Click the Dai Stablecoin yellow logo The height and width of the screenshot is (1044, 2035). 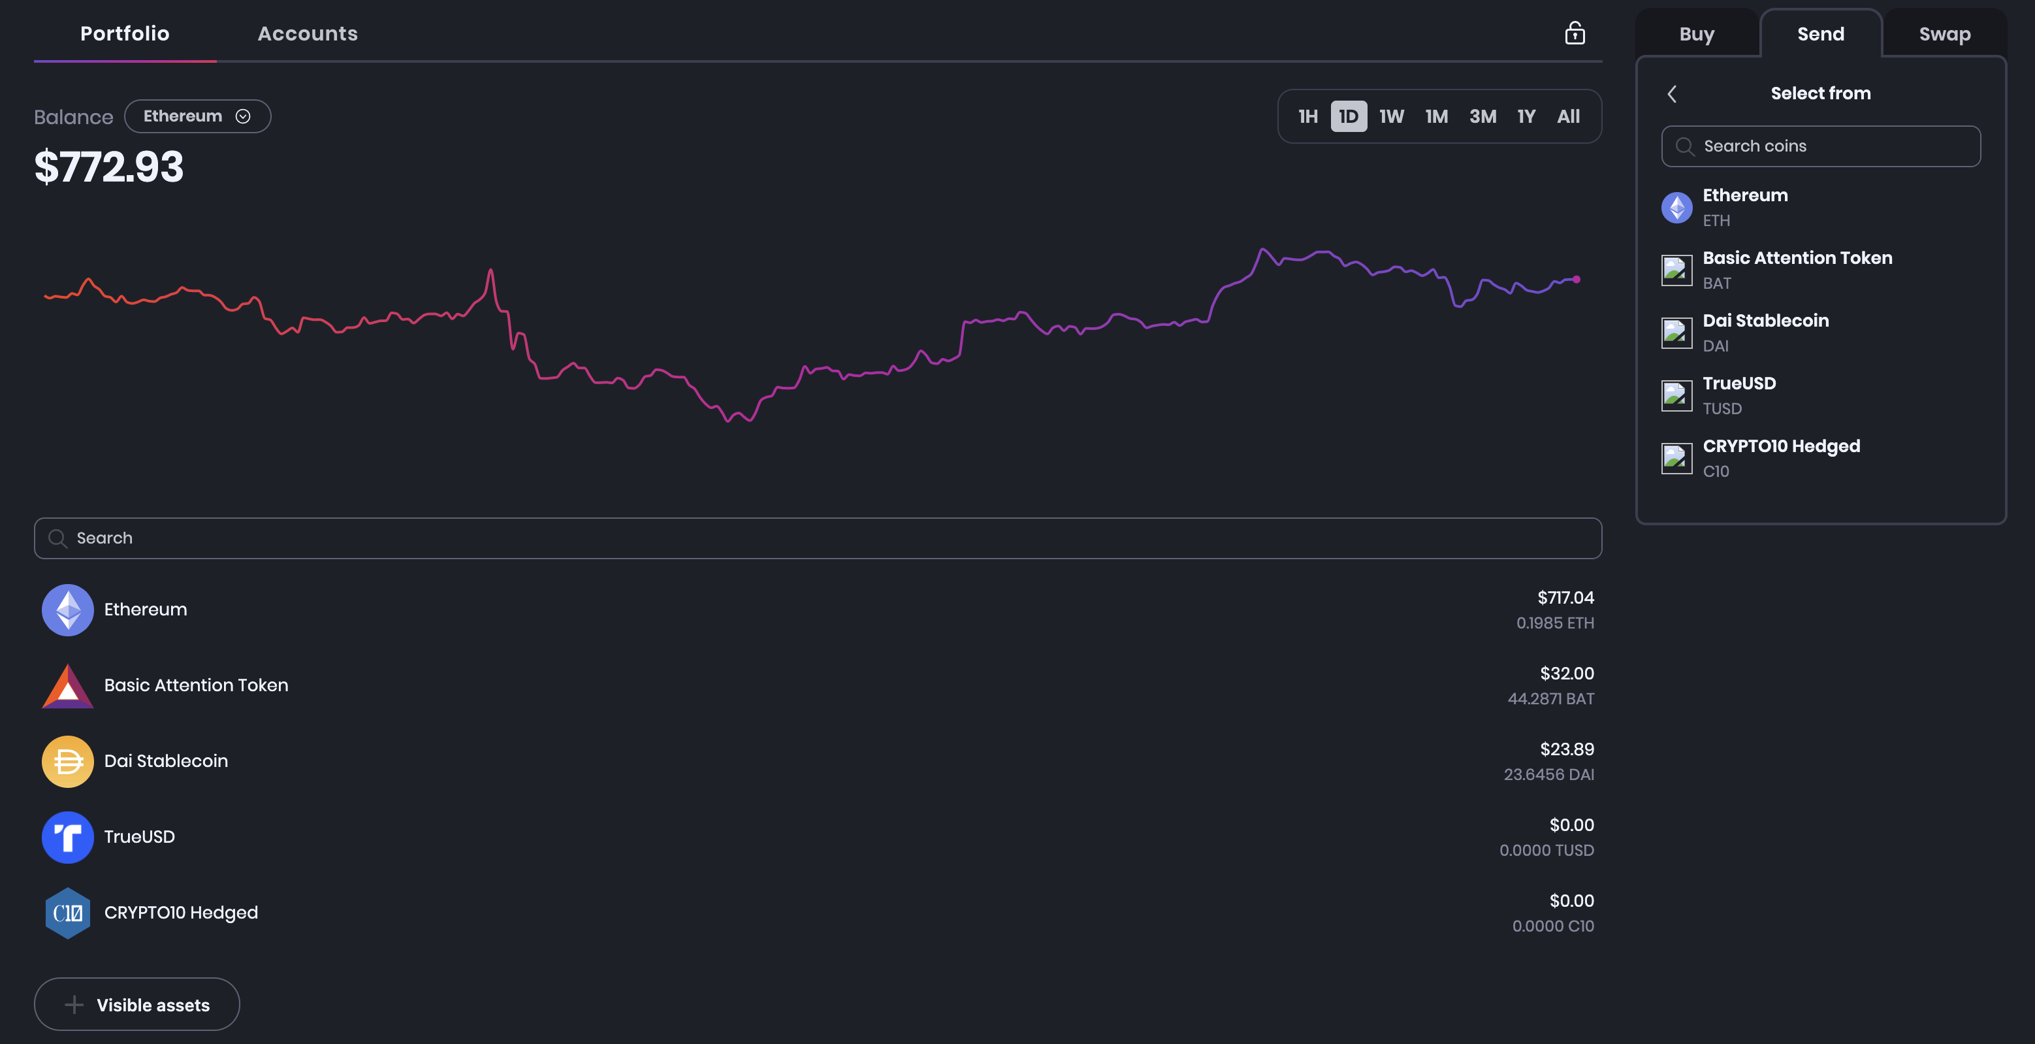[68, 761]
